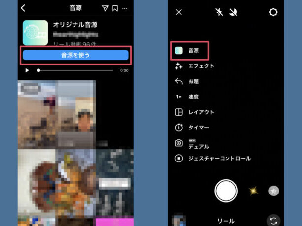This screenshot has height=226, width=302.
Task: Open camera settings gear
Action: pyautogui.click(x=273, y=12)
